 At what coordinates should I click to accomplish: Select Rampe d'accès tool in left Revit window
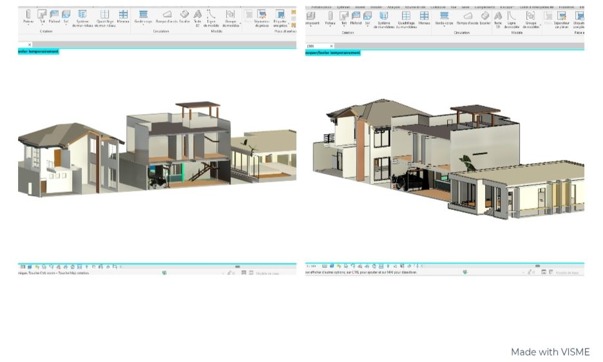[166, 17]
